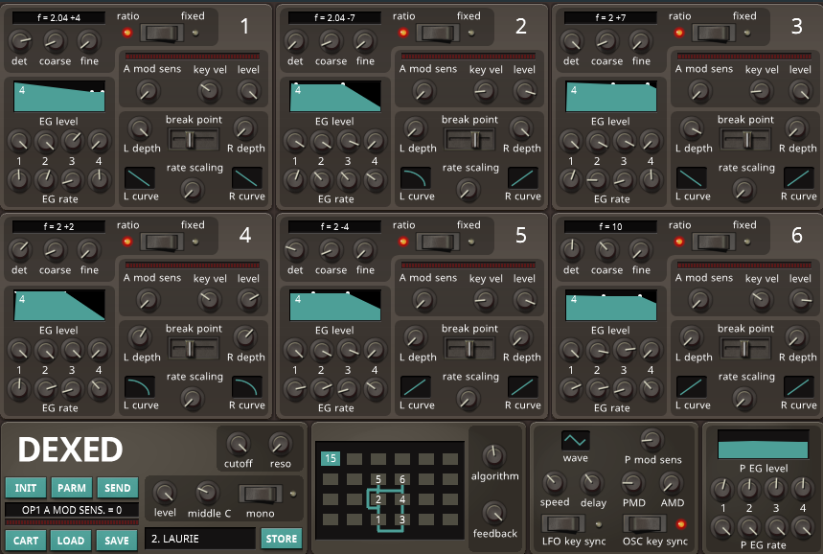Open the CART cartridge manager
This screenshot has height=554, width=823.
tap(26, 541)
